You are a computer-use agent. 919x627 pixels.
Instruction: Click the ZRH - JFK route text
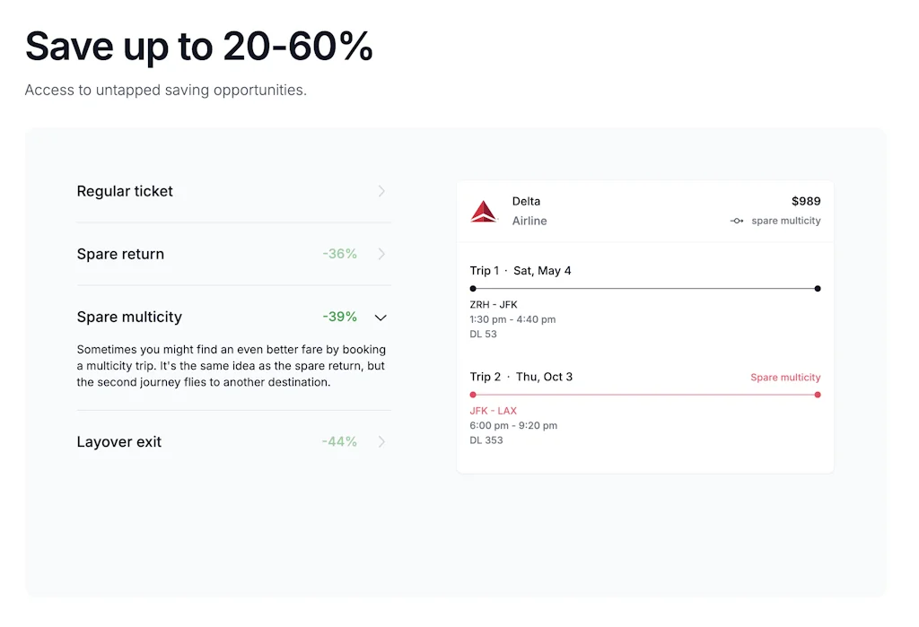click(x=493, y=305)
